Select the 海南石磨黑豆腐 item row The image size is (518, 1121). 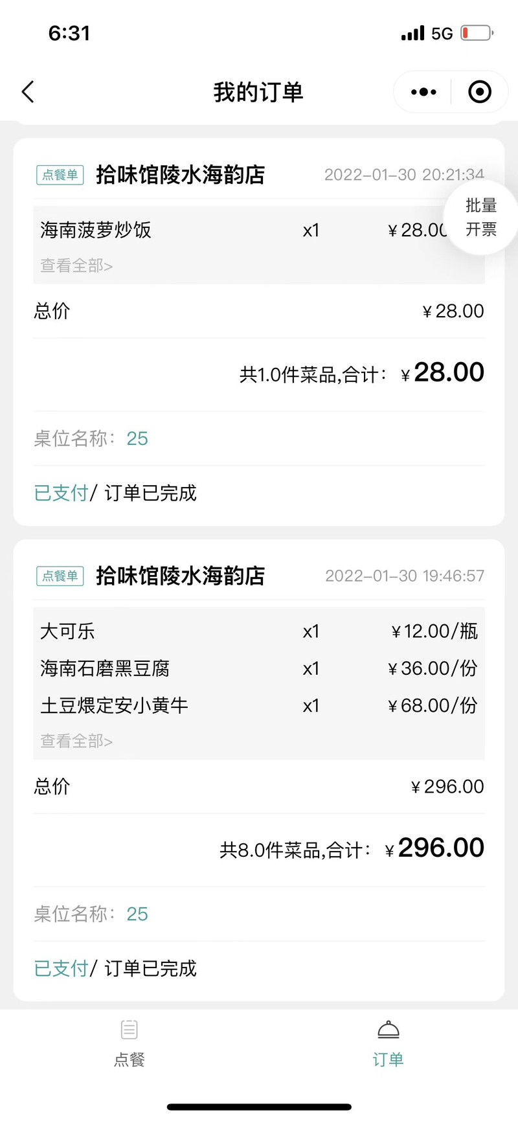pyautogui.click(x=259, y=668)
